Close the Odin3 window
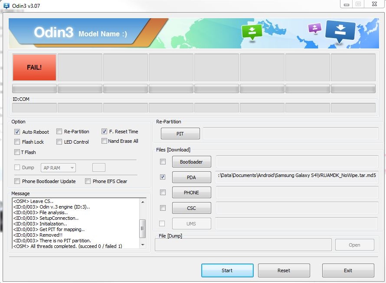The image size is (386, 283). coord(374,4)
